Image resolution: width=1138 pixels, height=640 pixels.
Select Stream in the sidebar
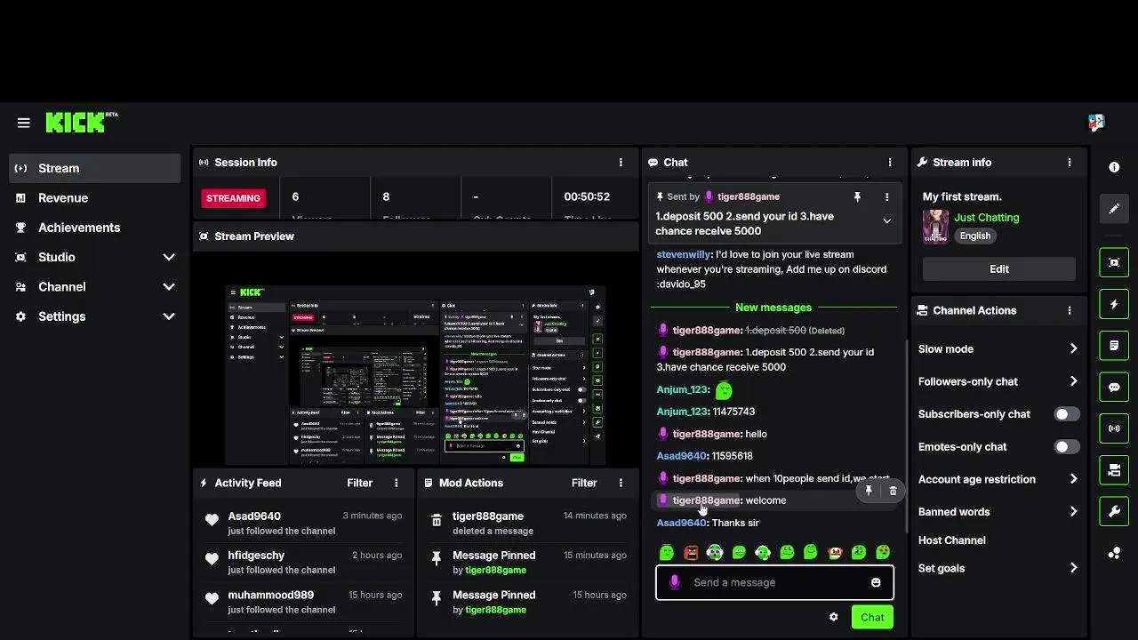95,168
